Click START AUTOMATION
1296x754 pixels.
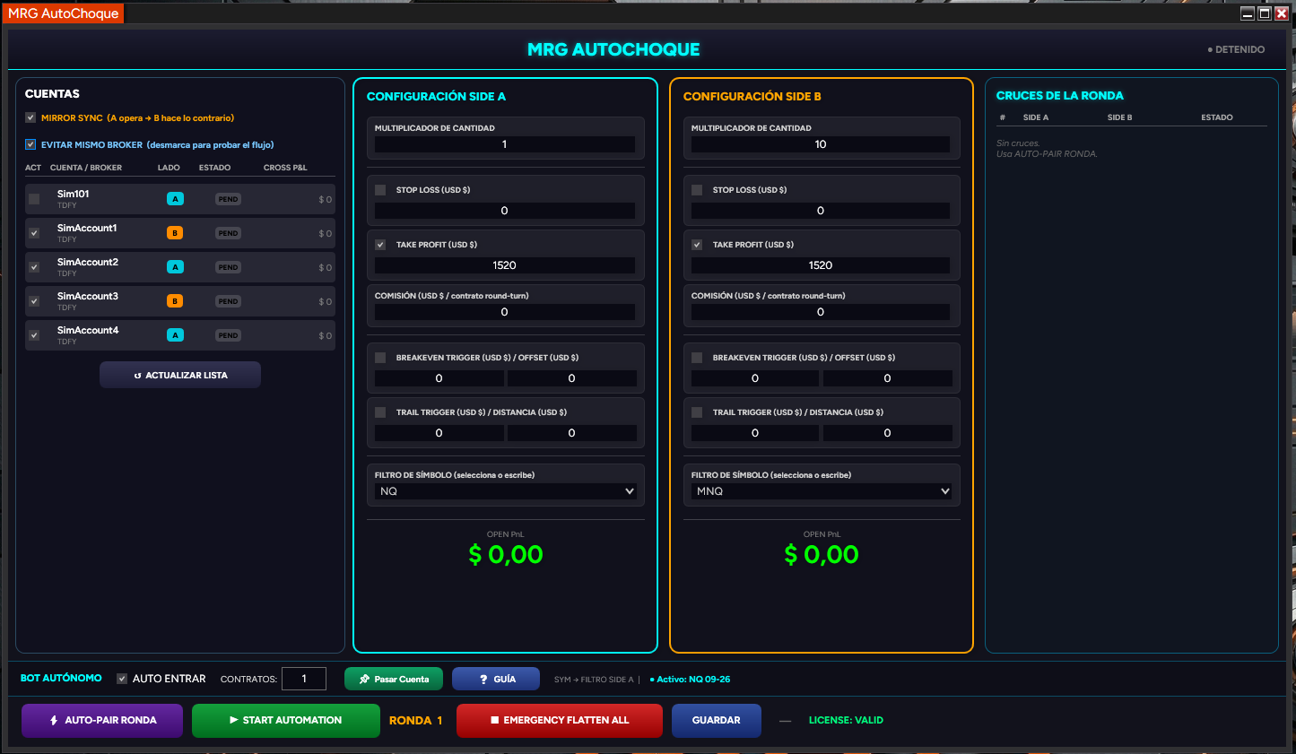286,720
